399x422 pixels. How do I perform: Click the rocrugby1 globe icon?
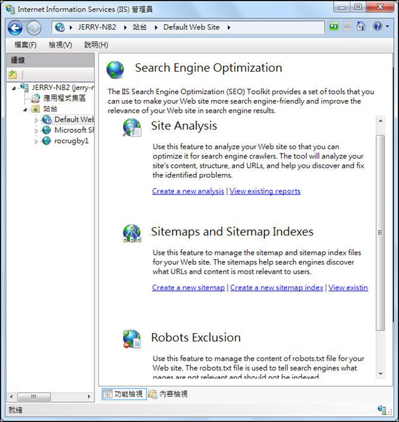(47, 140)
